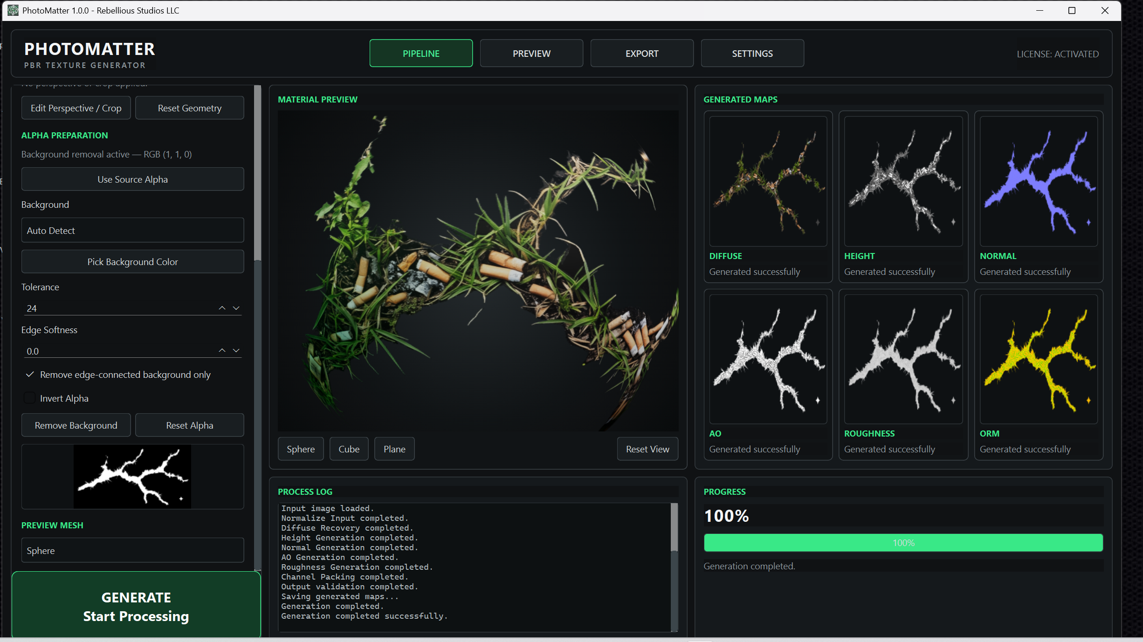Screen dimensions: 1143x642
Task: Click the MATERIAL PREVIEW heading
Action: (317, 100)
